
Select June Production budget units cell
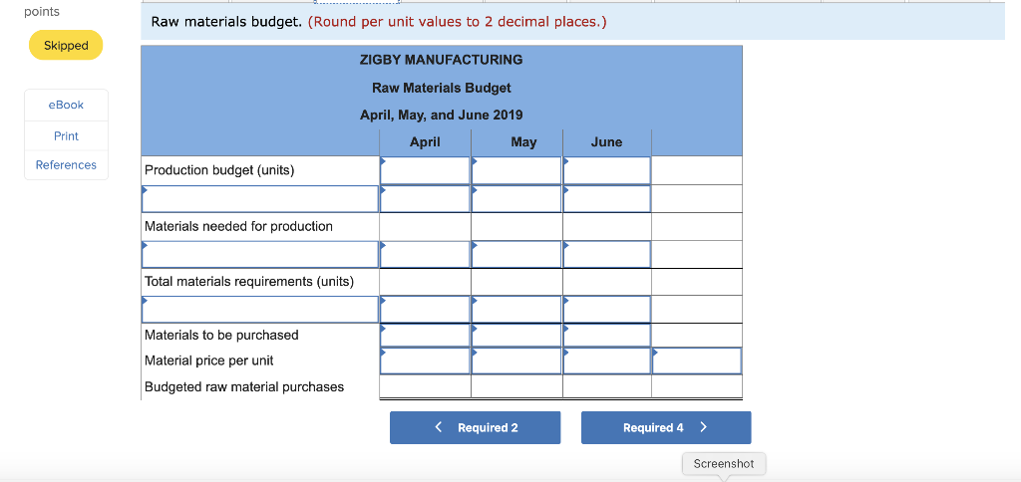coord(607,170)
